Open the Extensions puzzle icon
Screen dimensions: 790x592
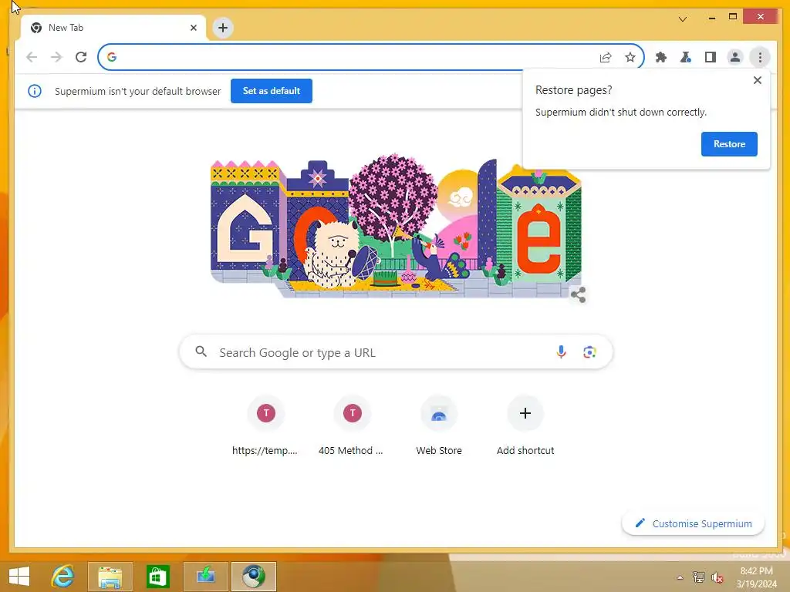pyautogui.click(x=661, y=57)
